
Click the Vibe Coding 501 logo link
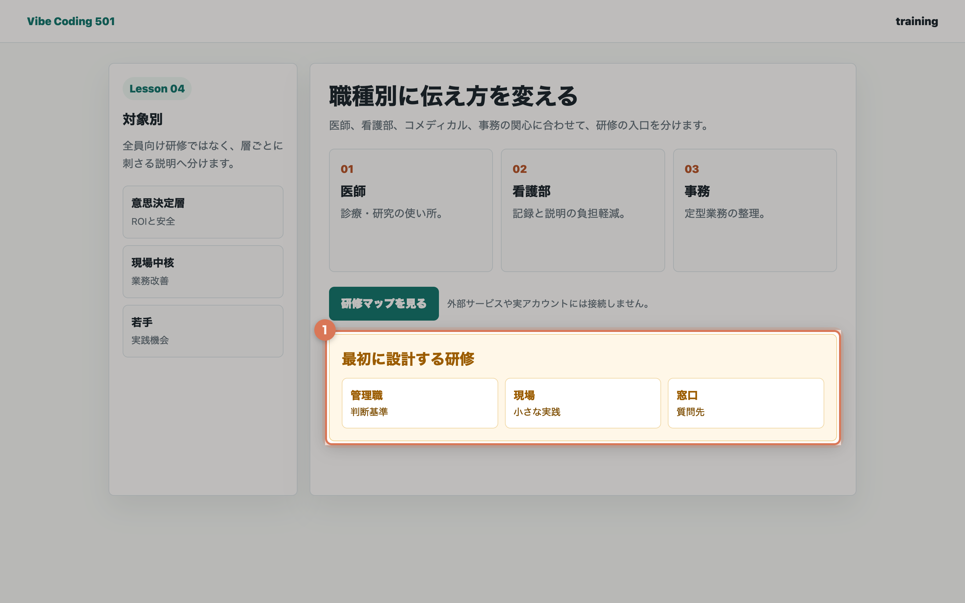[x=71, y=21]
